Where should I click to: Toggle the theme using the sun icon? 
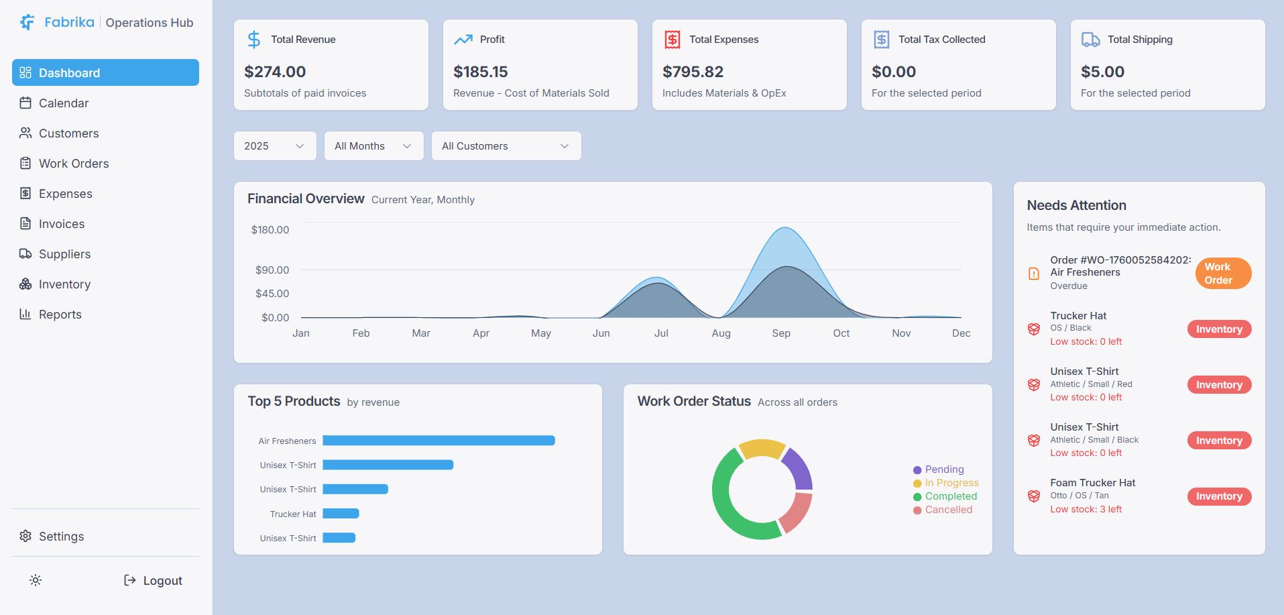point(35,580)
